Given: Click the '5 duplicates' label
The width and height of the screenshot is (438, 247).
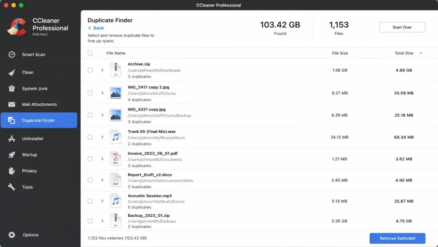Looking at the screenshot, I should click(x=139, y=207).
